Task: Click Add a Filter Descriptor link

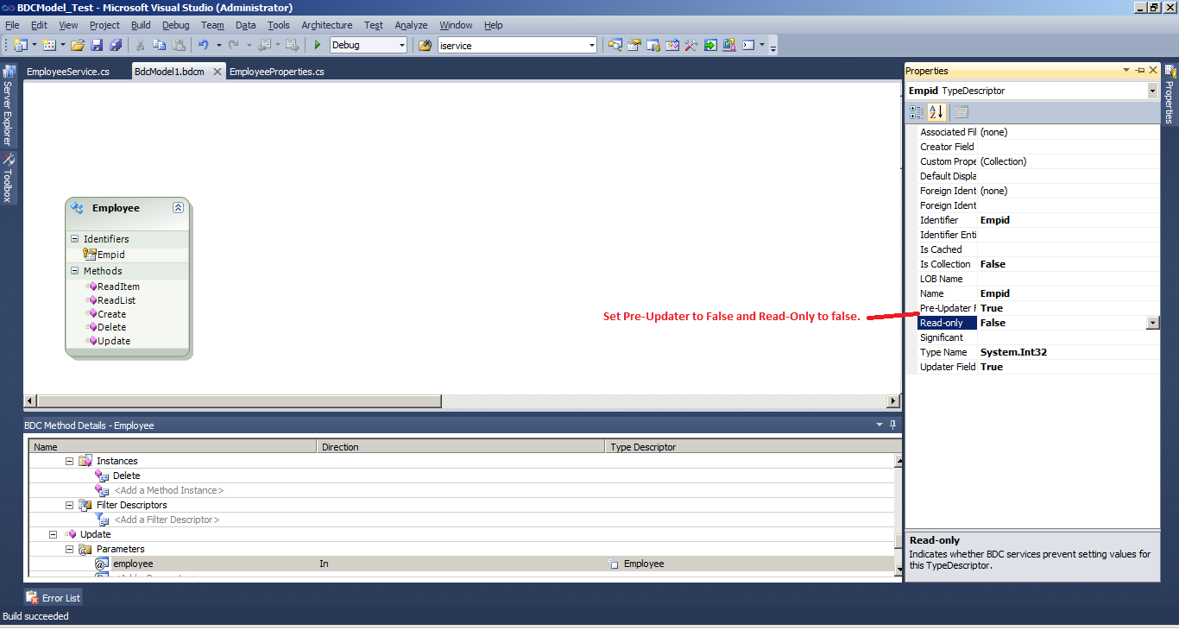Action: click(x=168, y=520)
